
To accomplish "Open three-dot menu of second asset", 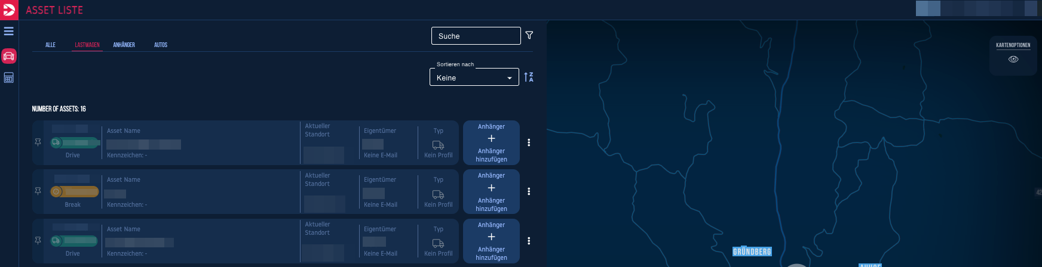I will pos(529,191).
